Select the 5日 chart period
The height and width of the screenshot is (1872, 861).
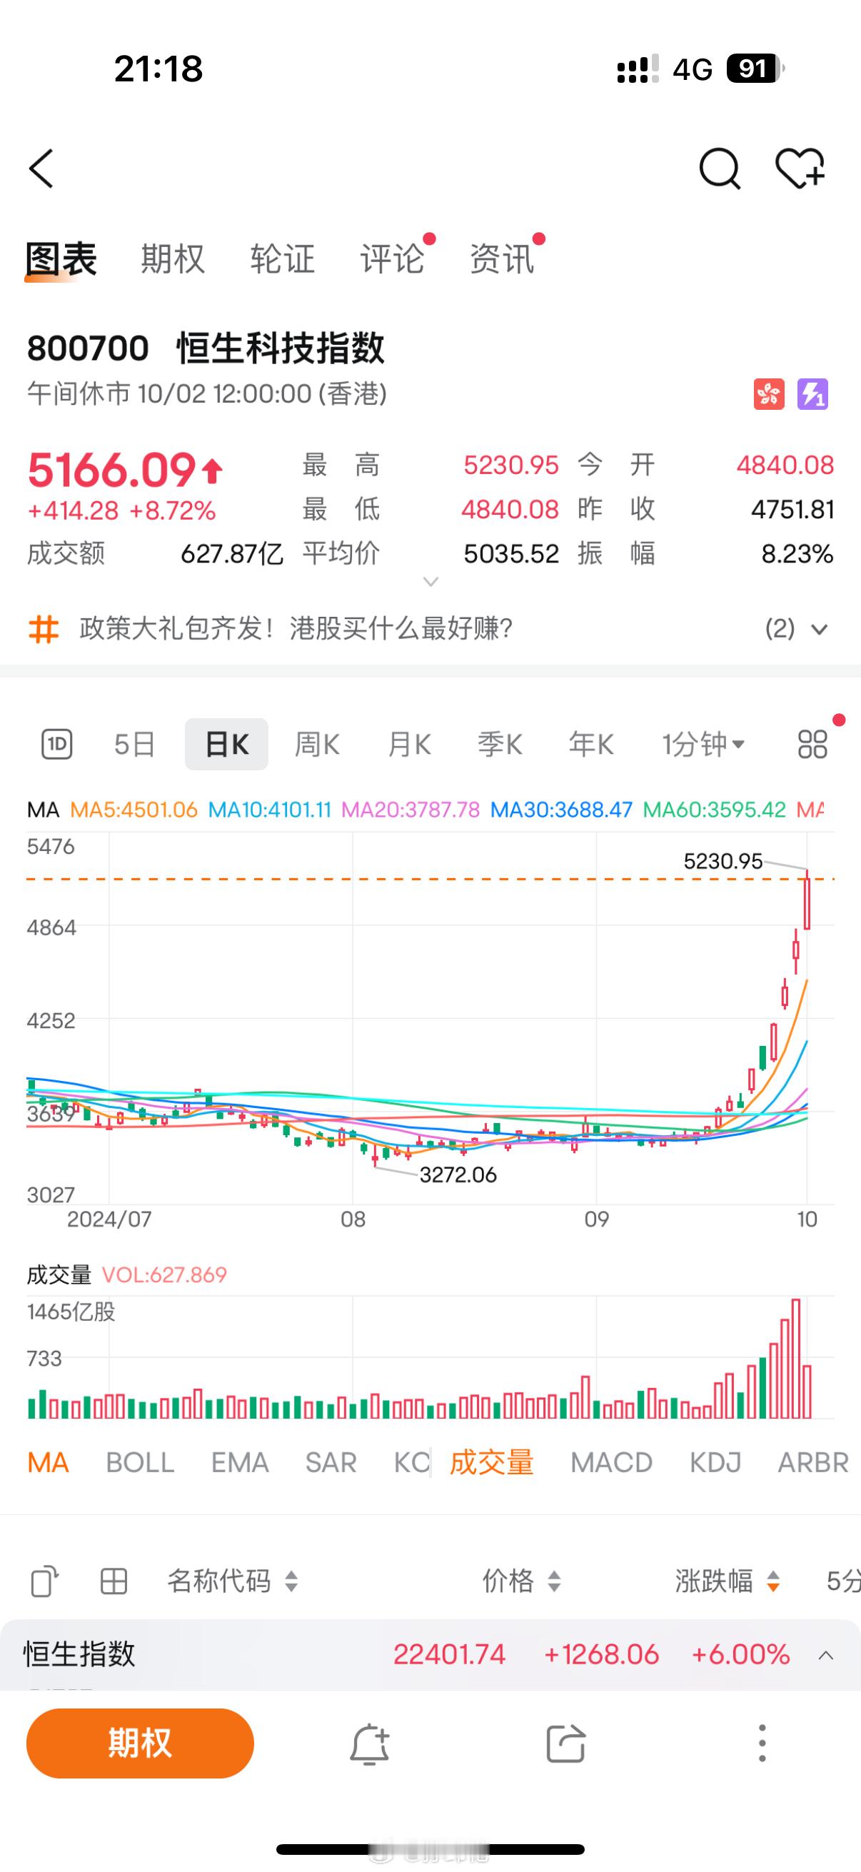[x=135, y=744]
